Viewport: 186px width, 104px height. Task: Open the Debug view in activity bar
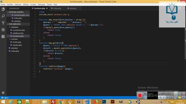point(3,29)
